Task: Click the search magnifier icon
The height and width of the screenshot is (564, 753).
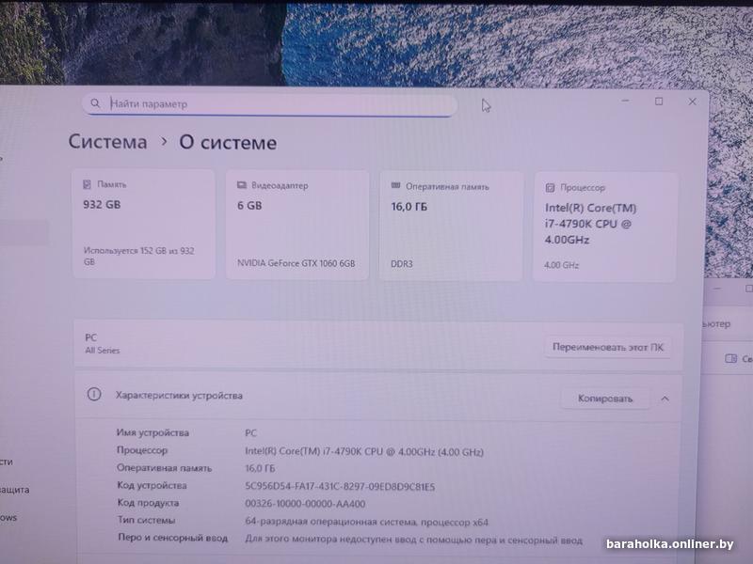Action: coord(95,103)
